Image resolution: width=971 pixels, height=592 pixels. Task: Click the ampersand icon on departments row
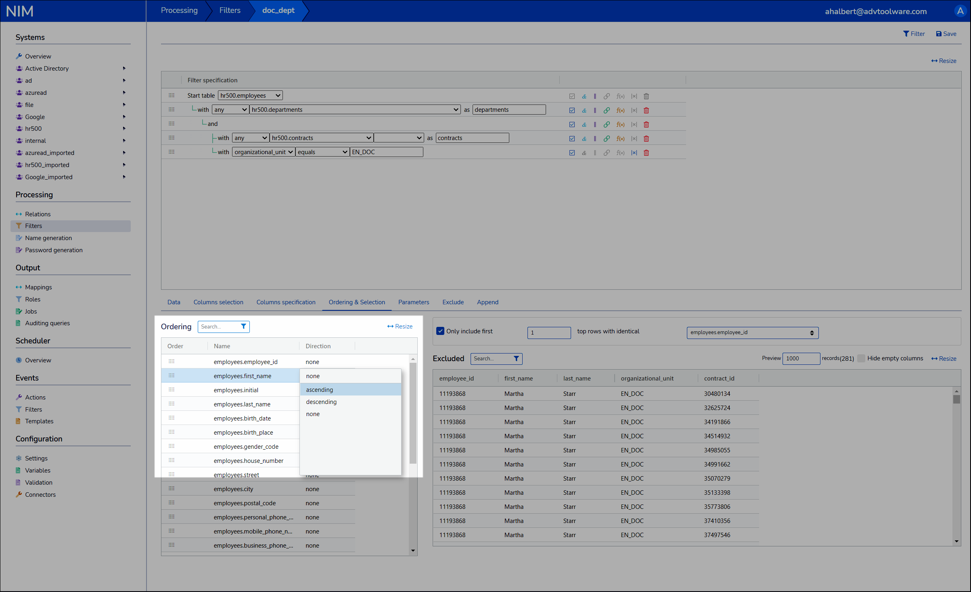point(584,111)
